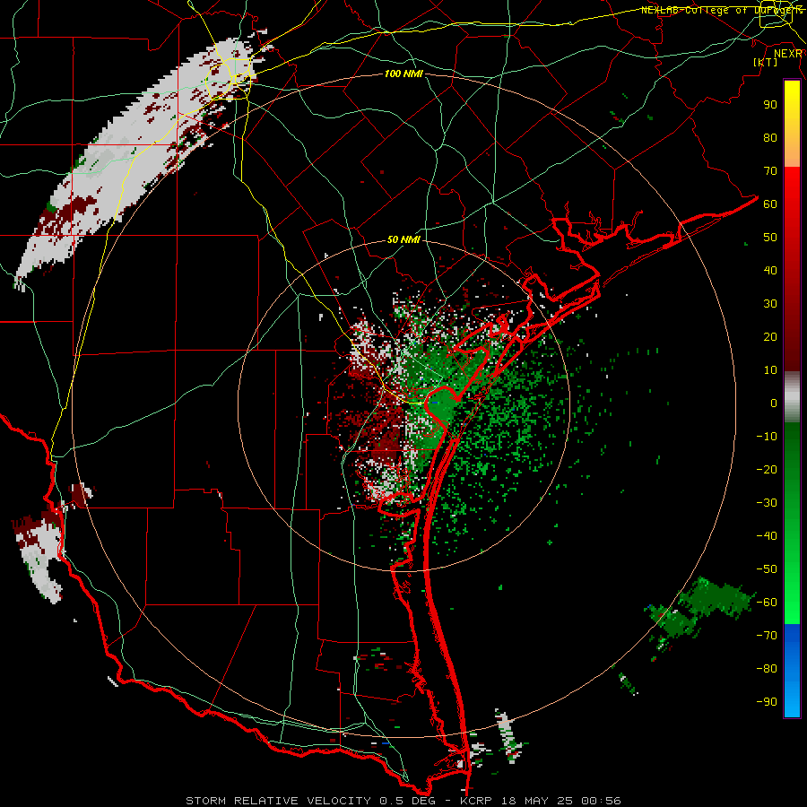Select the -20 value on velocity scale

click(767, 470)
